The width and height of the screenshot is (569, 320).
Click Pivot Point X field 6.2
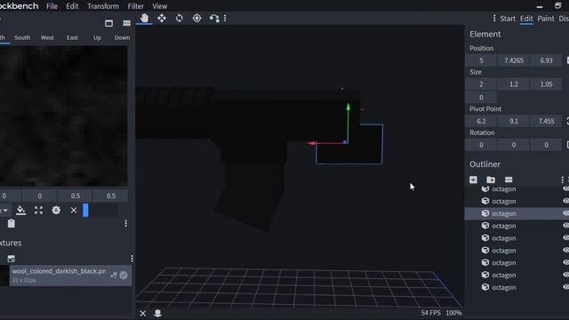[x=481, y=121]
